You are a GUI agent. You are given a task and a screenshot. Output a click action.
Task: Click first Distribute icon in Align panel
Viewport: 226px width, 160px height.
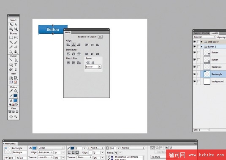tap(68, 54)
